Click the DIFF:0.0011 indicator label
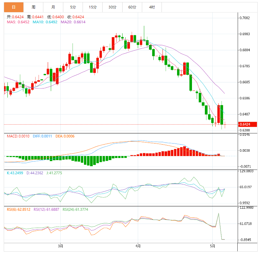The height and width of the screenshot is (255, 259). [x=42, y=136]
